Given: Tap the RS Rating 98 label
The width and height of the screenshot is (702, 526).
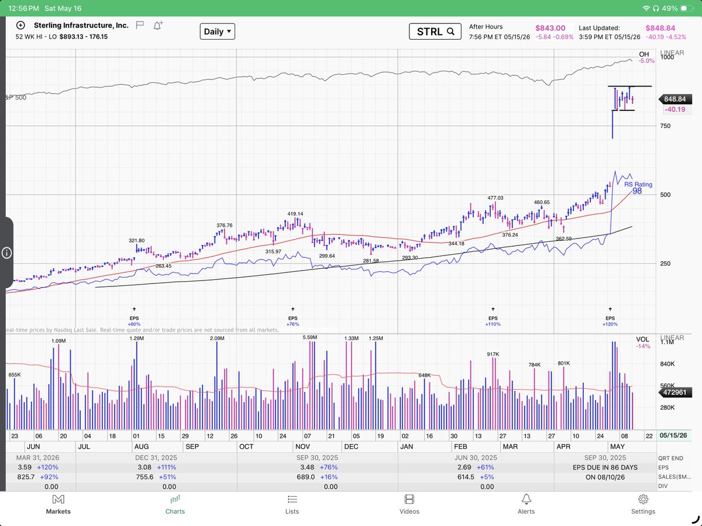Looking at the screenshot, I should 638,188.
